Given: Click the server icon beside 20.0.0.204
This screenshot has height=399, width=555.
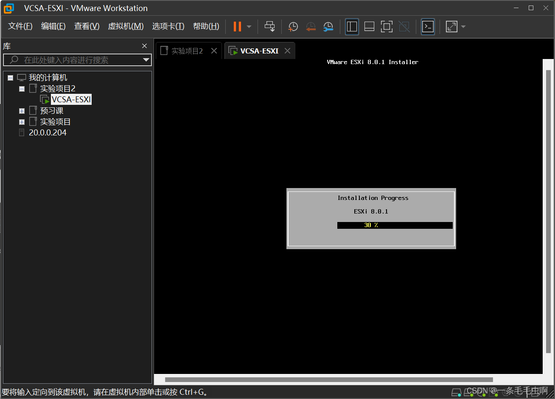Looking at the screenshot, I should pos(22,133).
